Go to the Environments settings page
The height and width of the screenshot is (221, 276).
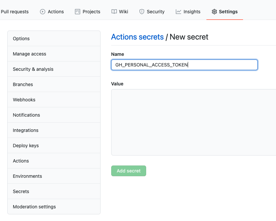pyautogui.click(x=28, y=176)
